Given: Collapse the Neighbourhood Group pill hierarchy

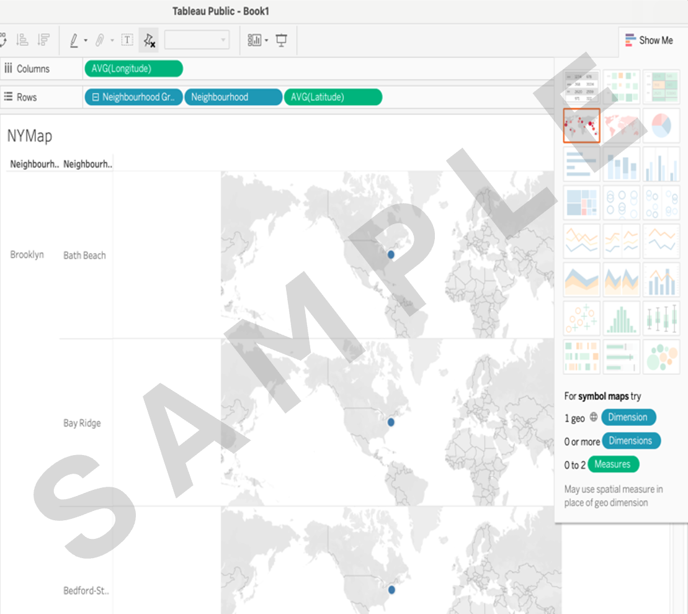Looking at the screenshot, I should pos(96,97).
